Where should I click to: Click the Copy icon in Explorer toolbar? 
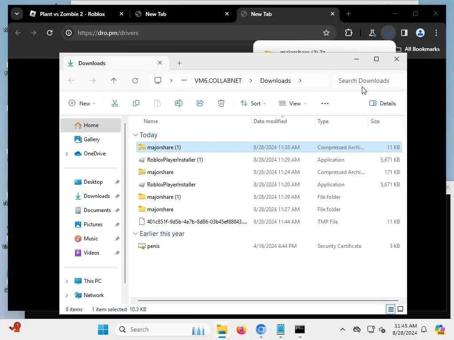pos(136,103)
